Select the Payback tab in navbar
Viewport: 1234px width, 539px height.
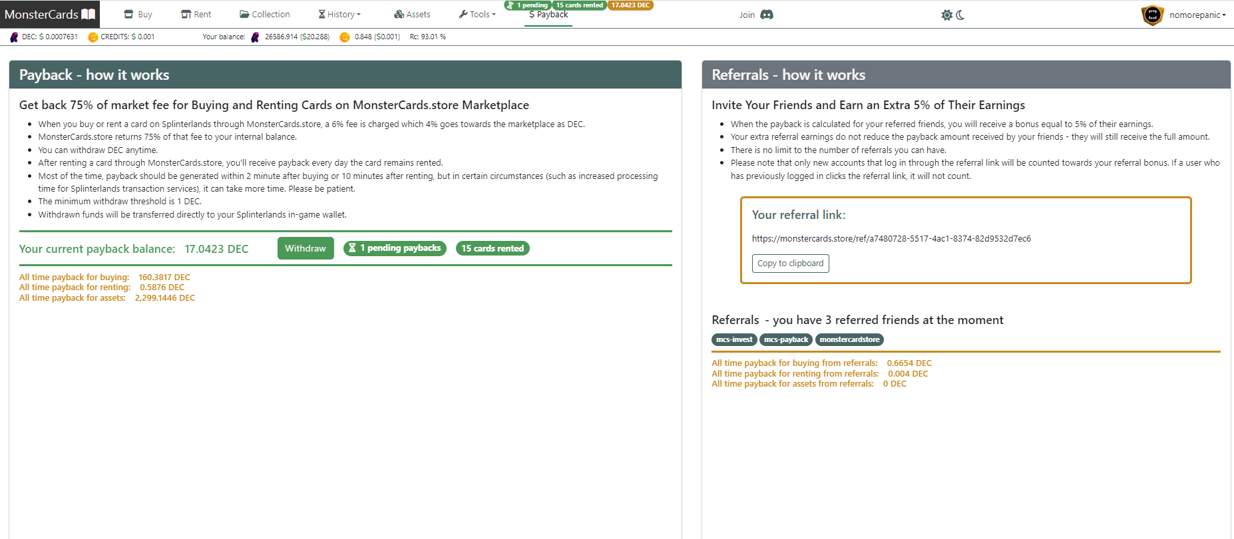click(548, 15)
